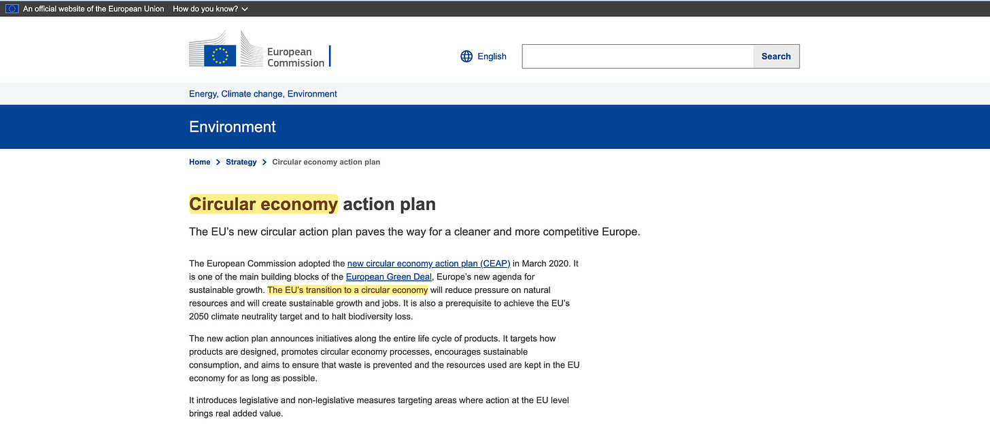Open Energy, Climate change, Environment link
Viewport: 990px width, 435px height.
(263, 94)
